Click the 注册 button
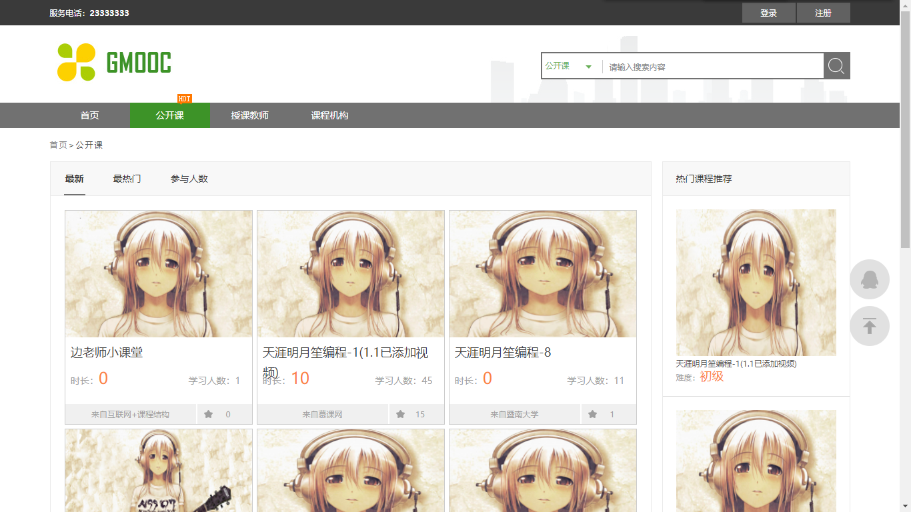 [x=824, y=13]
